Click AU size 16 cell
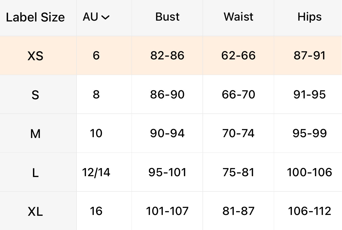Viewport: 342px width, 230px height. 96,211
